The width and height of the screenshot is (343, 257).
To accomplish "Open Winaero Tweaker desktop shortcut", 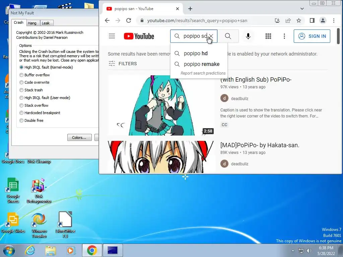I will click(39, 225).
